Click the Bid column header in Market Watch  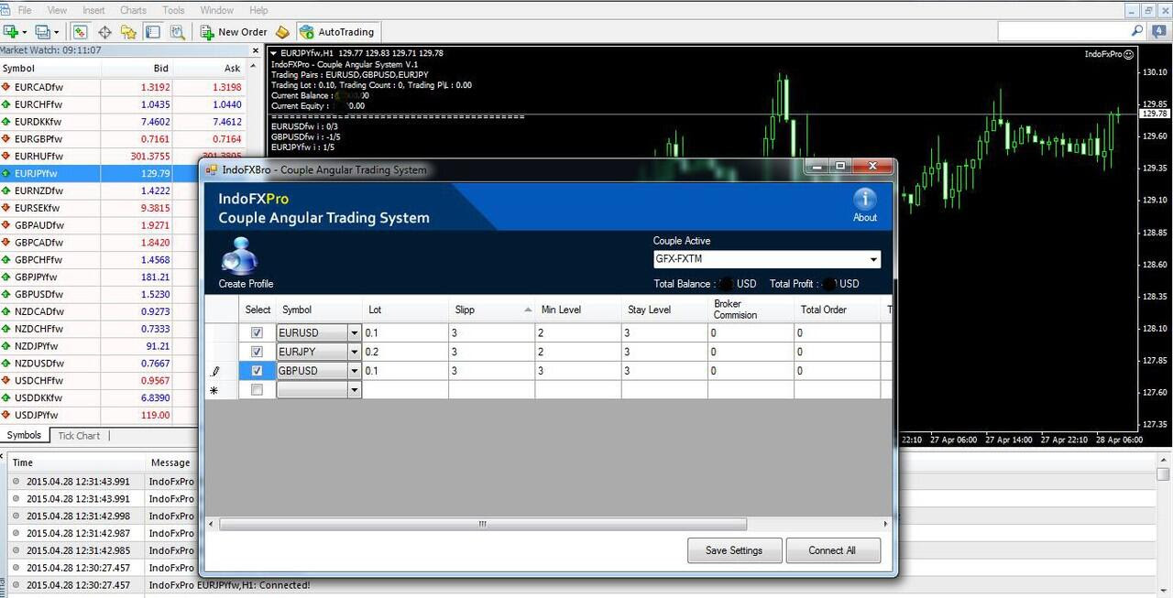(x=137, y=69)
